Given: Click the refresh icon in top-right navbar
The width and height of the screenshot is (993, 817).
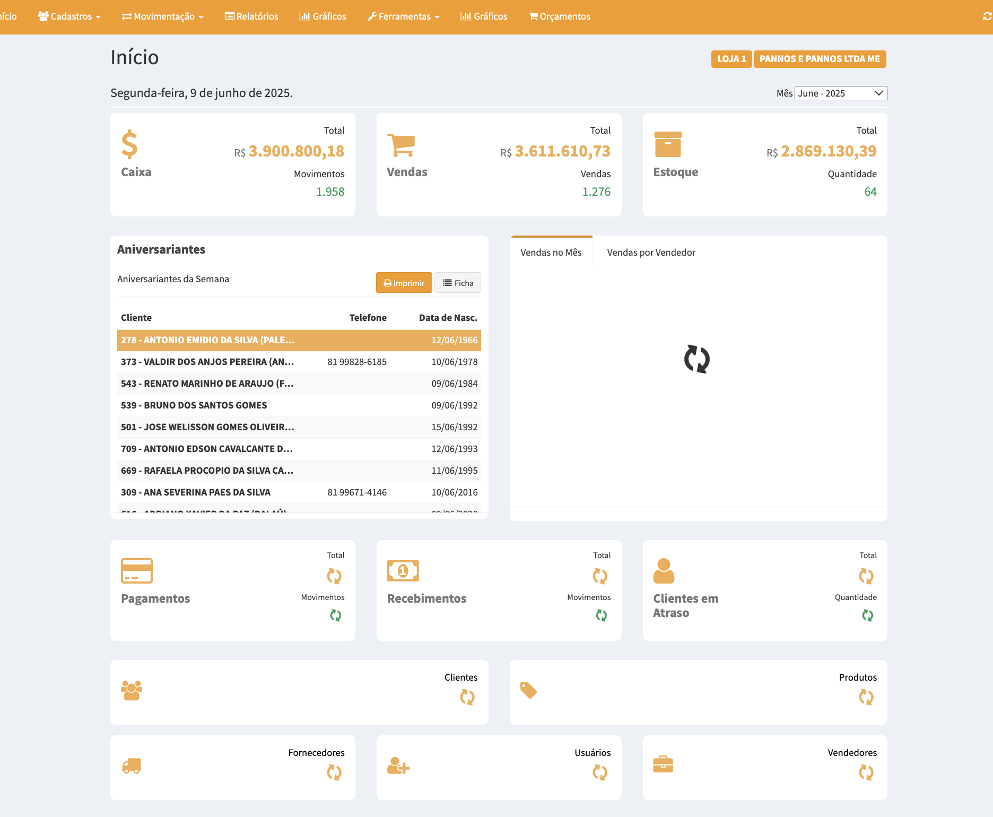Looking at the screenshot, I should click(x=987, y=16).
